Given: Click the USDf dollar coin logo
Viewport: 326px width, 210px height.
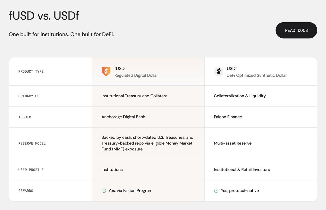Looking at the screenshot, I should click(218, 72).
